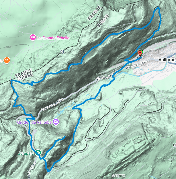176x179 pixels.
Task: Select the Route de la Vallée road label
Action: [53, 104]
